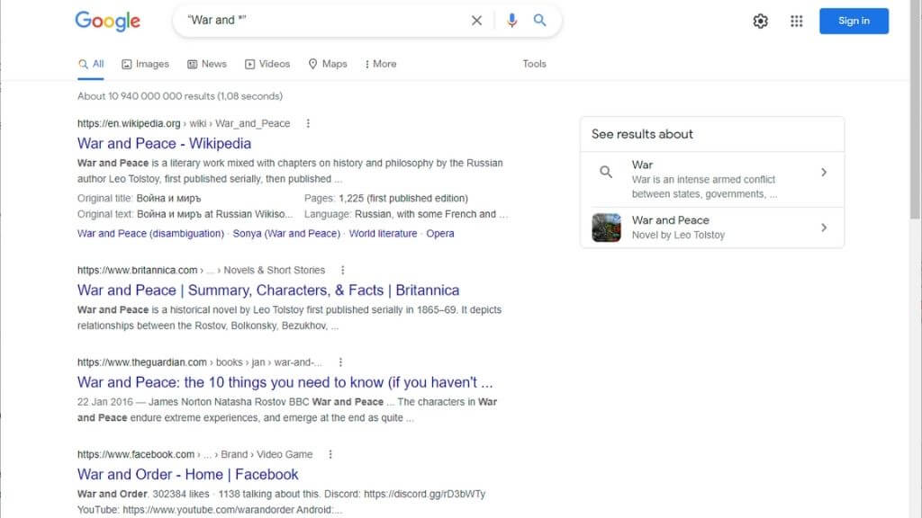The image size is (922, 518).
Task: Open the Tools options
Action: tap(534, 64)
